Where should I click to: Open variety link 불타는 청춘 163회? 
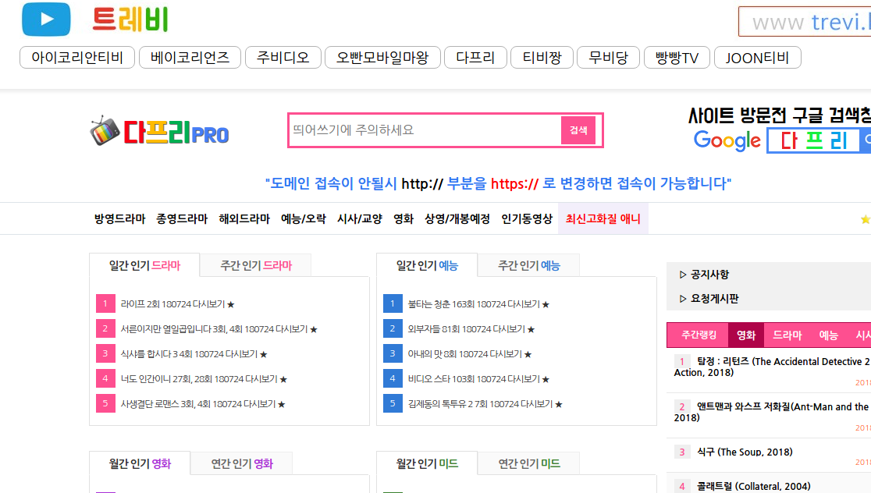click(478, 304)
